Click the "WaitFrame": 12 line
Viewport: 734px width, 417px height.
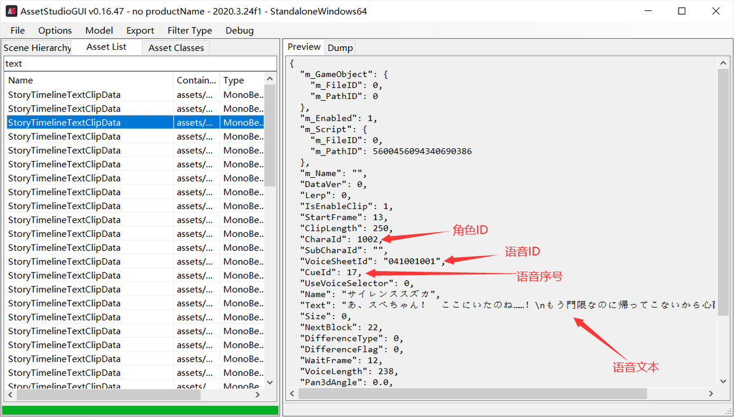pyautogui.click(x=341, y=360)
